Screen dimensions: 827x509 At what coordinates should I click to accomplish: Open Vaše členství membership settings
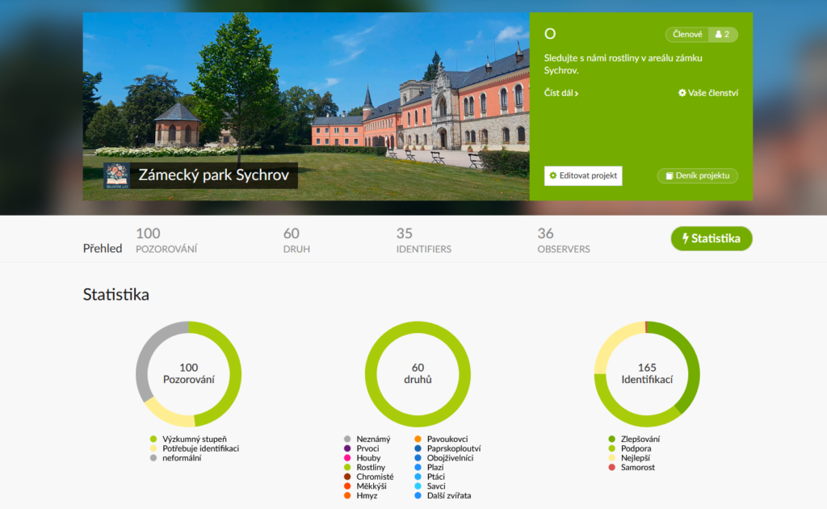tap(708, 93)
